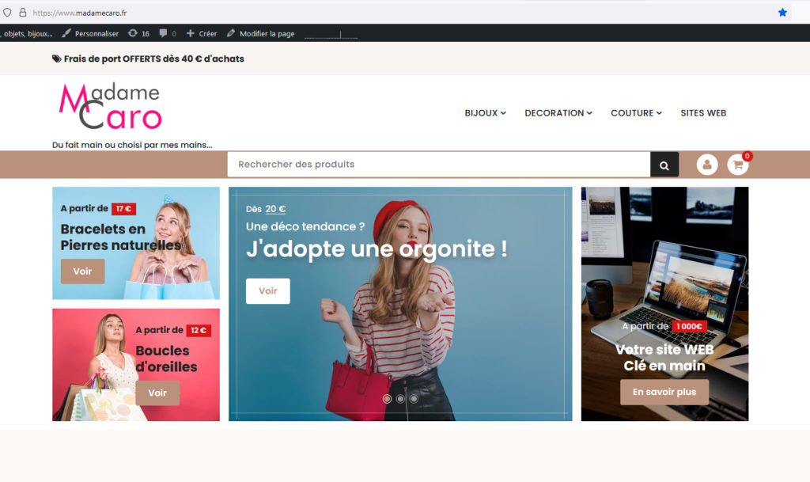The width and height of the screenshot is (810, 482).
Task: Click the J'adopte une orgonite ! headline
Action: point(377,249)
